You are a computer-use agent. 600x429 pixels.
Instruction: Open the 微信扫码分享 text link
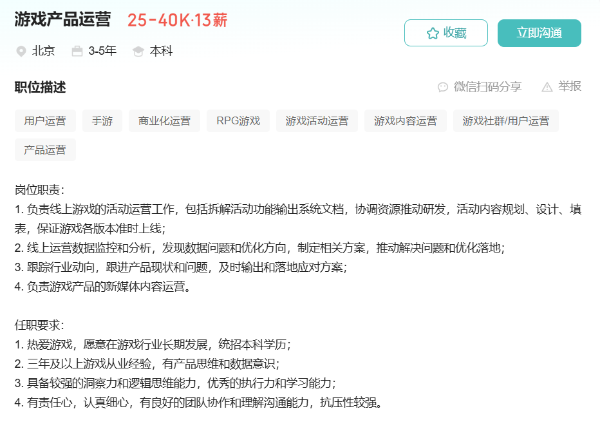487,87
